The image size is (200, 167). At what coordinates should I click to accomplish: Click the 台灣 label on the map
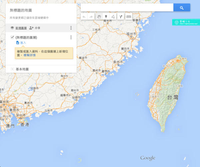pyautogui.click(x=173, y=97)
